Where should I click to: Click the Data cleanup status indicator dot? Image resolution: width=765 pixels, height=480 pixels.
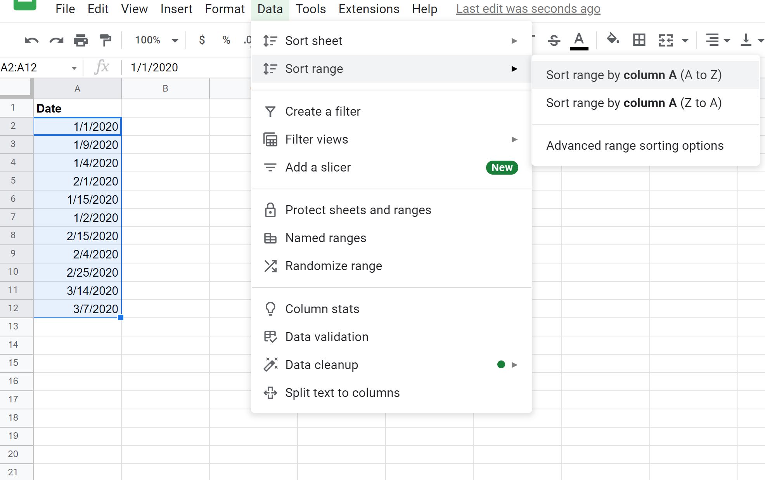click(x=500, y=364)
